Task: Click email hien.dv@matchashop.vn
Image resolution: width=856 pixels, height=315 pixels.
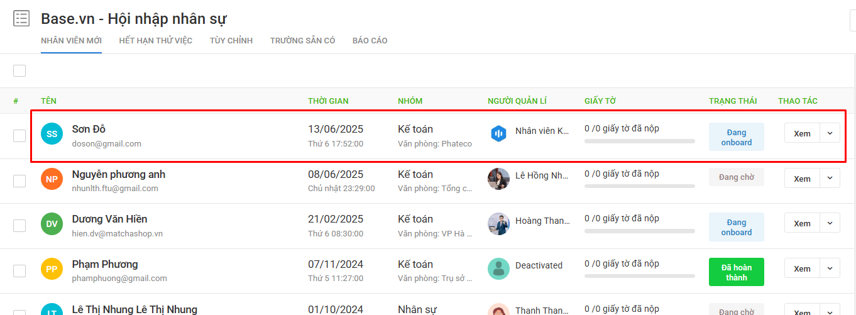Action: [x=118, y=233]
